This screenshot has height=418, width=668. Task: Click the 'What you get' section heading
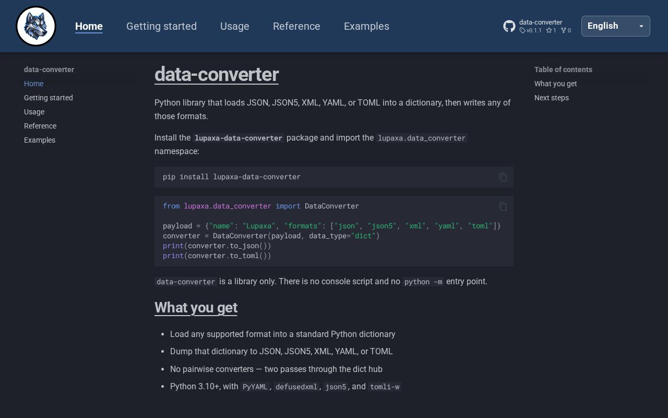pyautogui.click(x=196, y=307)
